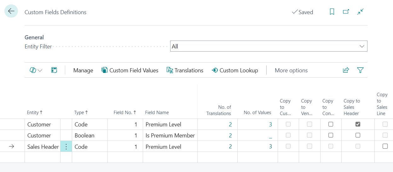Open Custom Field Values
393x172 pixels.
coord(130,70)
